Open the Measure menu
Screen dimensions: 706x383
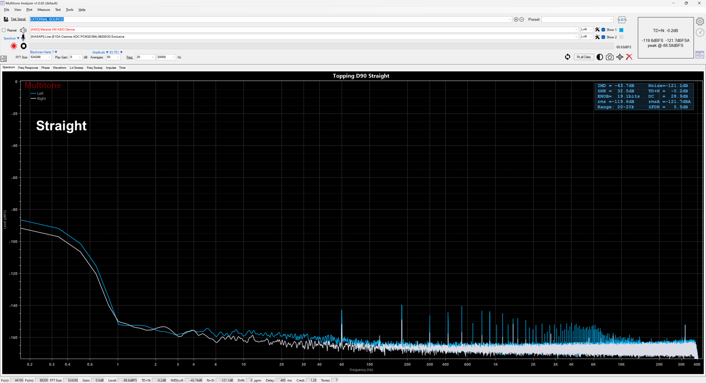click(x=44, y=10)
